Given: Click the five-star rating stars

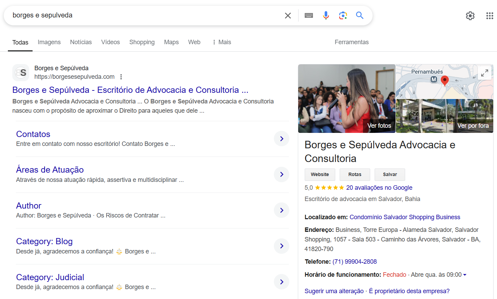Looking at the screenshot, I should (x=329, y=188).
